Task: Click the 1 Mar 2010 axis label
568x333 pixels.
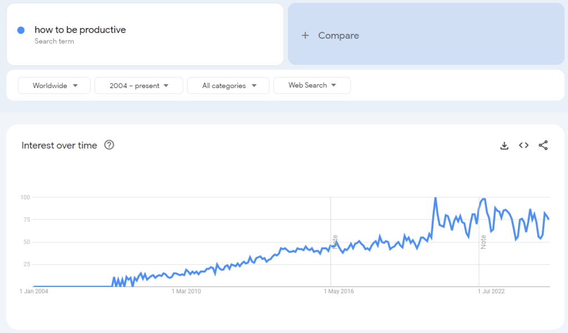Action: [186, 291]
